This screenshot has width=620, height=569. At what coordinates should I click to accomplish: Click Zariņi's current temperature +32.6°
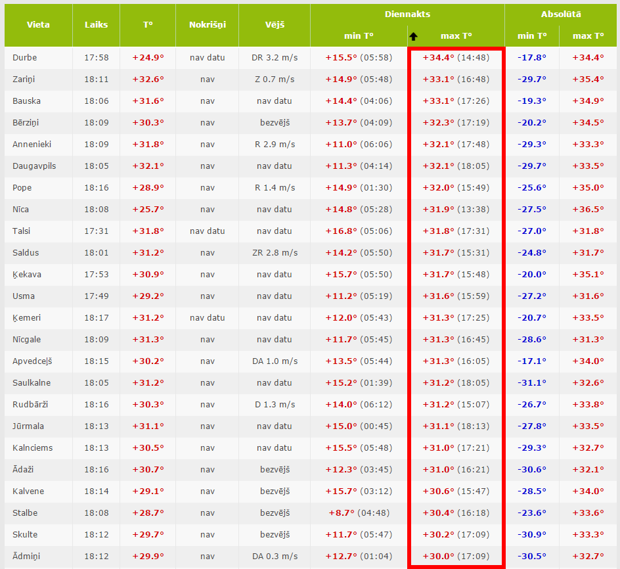pyautogui.click(x=148, y=79)
